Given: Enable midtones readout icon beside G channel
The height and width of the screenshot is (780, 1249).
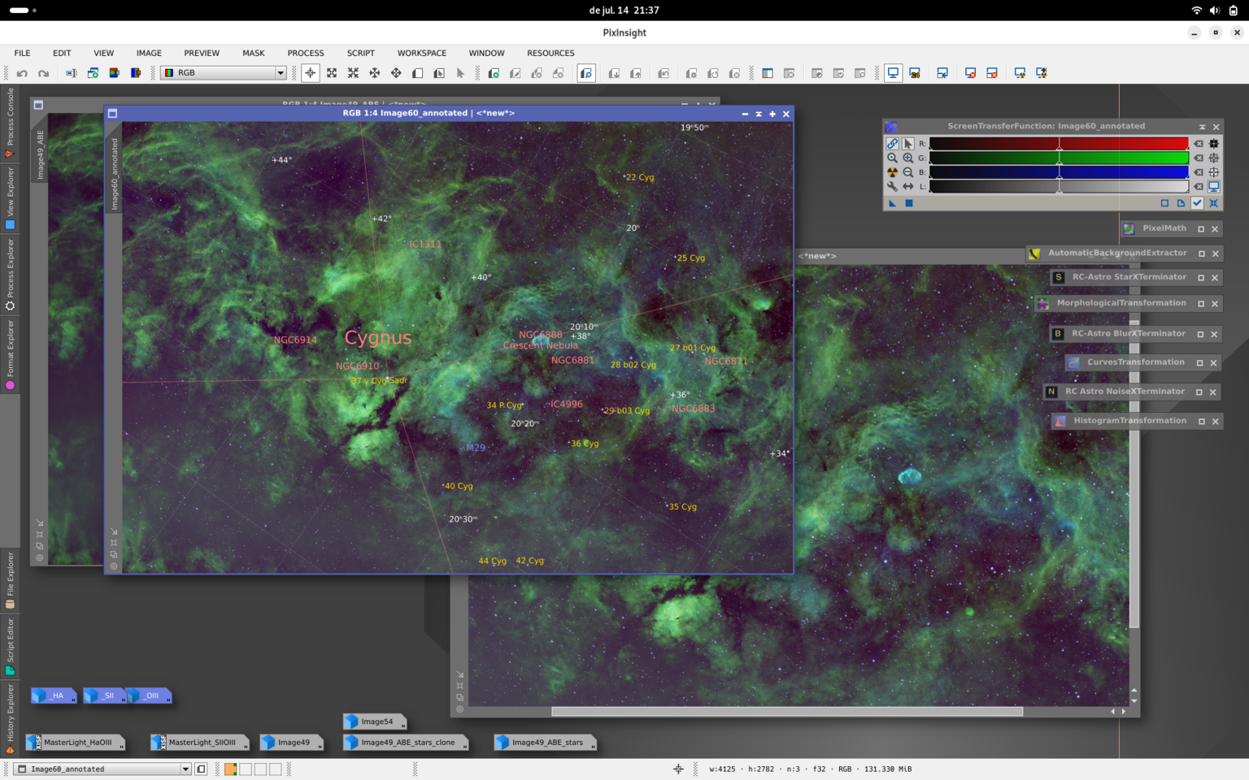Looking at the screenshot, I should pos(1214,158).
